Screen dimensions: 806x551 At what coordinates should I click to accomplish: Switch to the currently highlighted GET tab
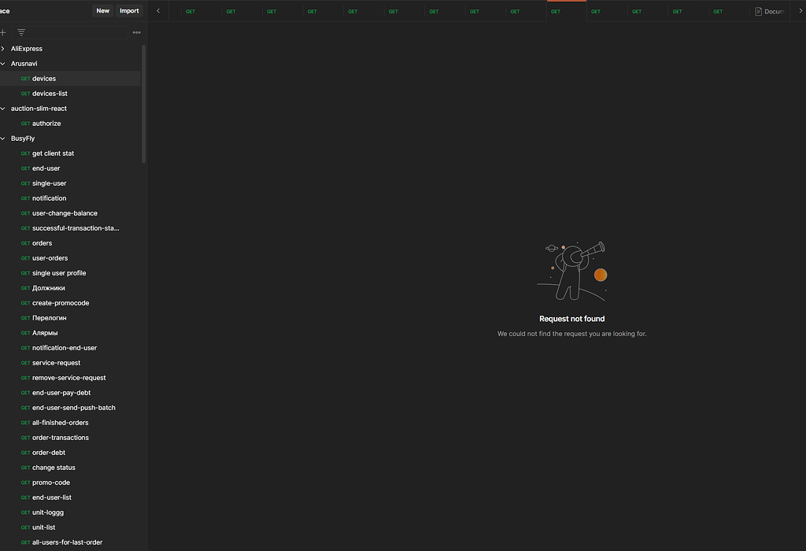565,11
